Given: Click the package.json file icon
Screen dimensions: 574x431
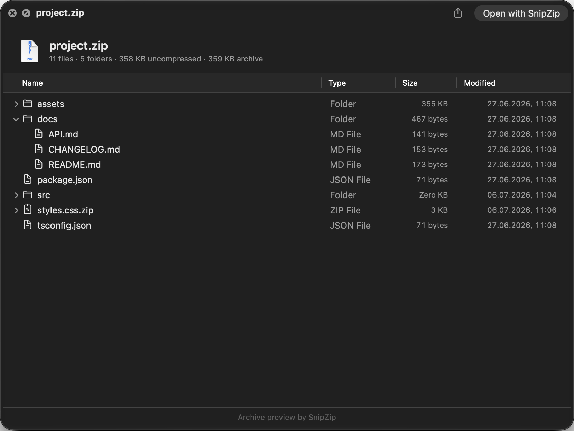Looking at the screenshot, I should pos(28,179).
